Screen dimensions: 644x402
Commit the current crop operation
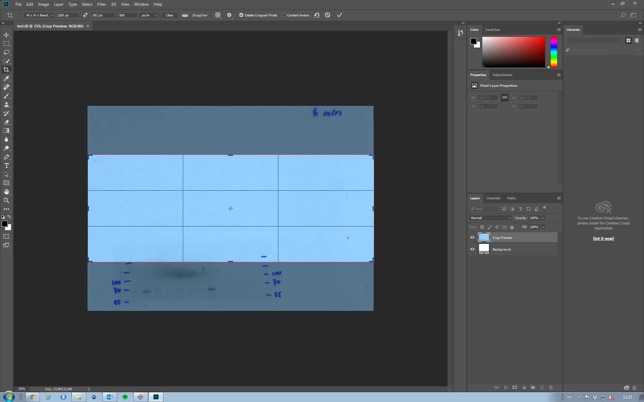(x=339, y=15)
